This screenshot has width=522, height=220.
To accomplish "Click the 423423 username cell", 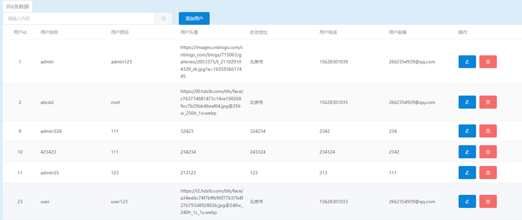I will pos(48,152).
